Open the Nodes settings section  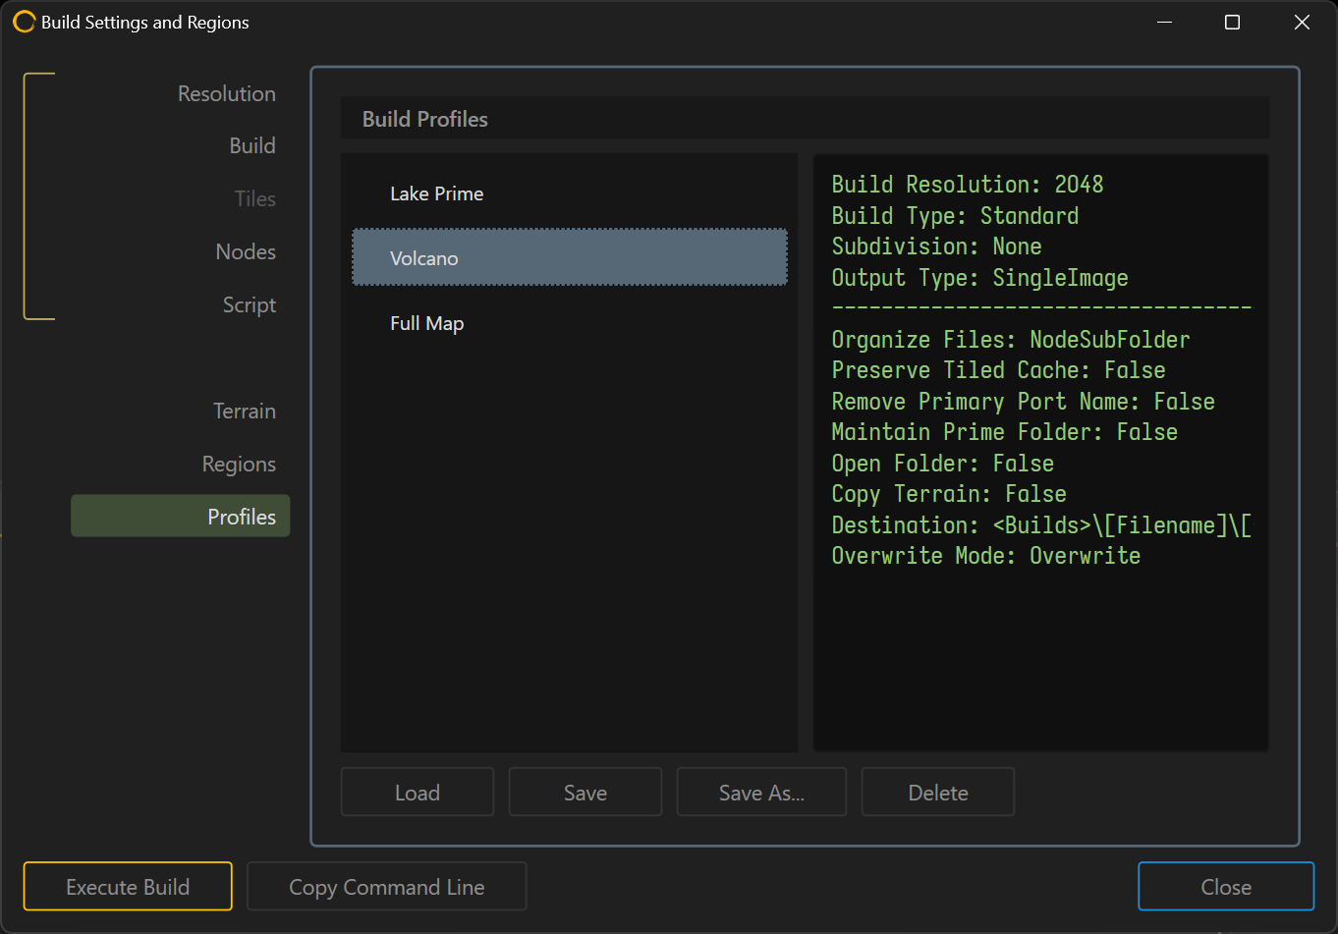coord(246,251)
